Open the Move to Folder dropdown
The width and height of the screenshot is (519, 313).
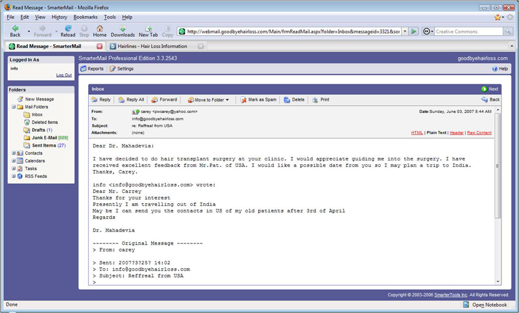tap(209, 100)
